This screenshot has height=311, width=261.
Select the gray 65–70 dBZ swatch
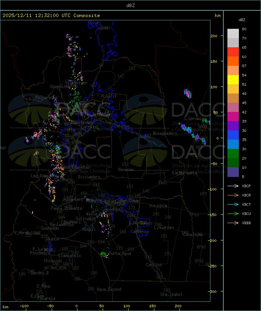(233, 42)
